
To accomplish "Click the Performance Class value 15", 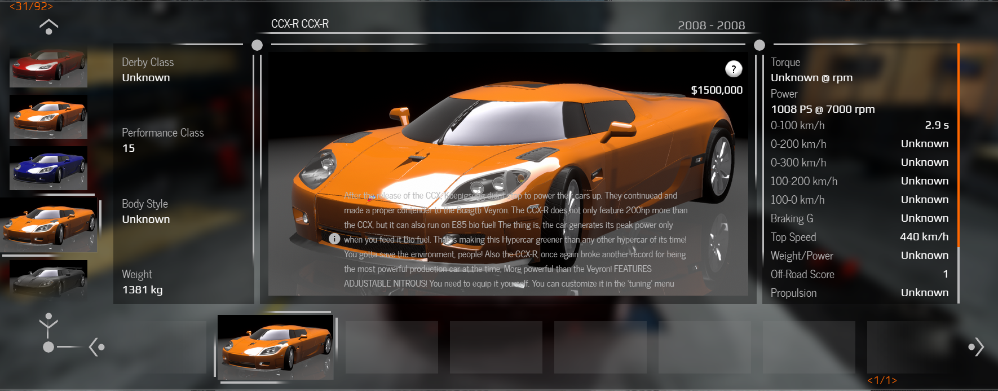I will (129, 148).
